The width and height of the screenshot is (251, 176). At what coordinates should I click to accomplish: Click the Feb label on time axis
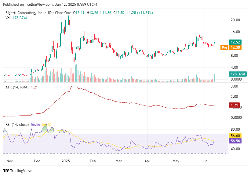pyautogui.click(x=93, y=161)
